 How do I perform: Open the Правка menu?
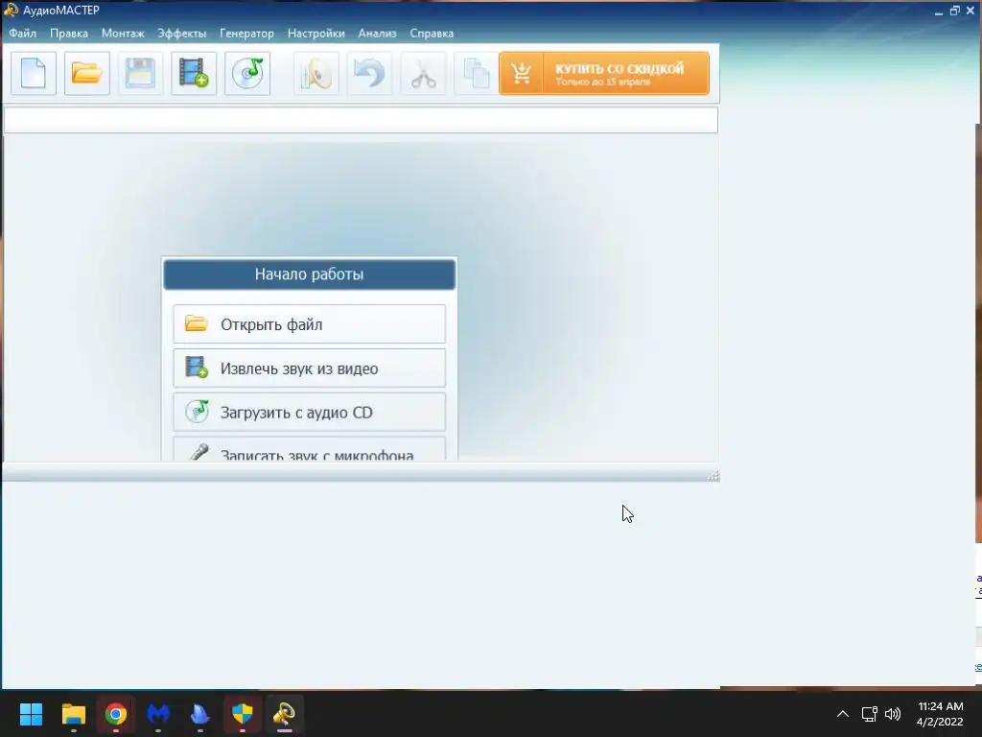(x=69, y=34)
